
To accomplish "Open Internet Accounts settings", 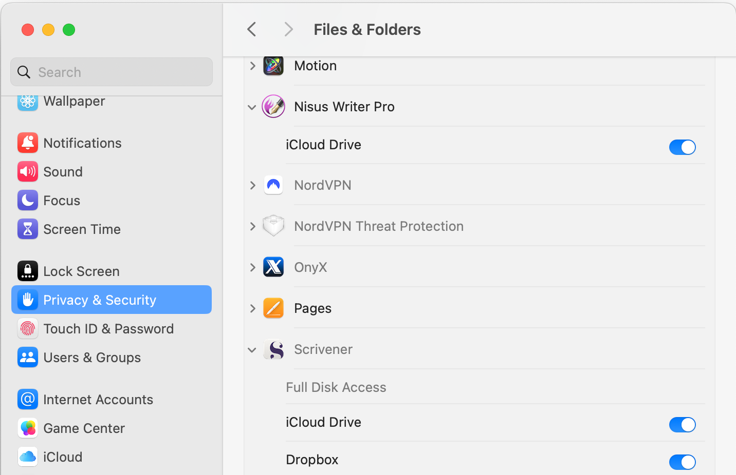I will (98, 400).
